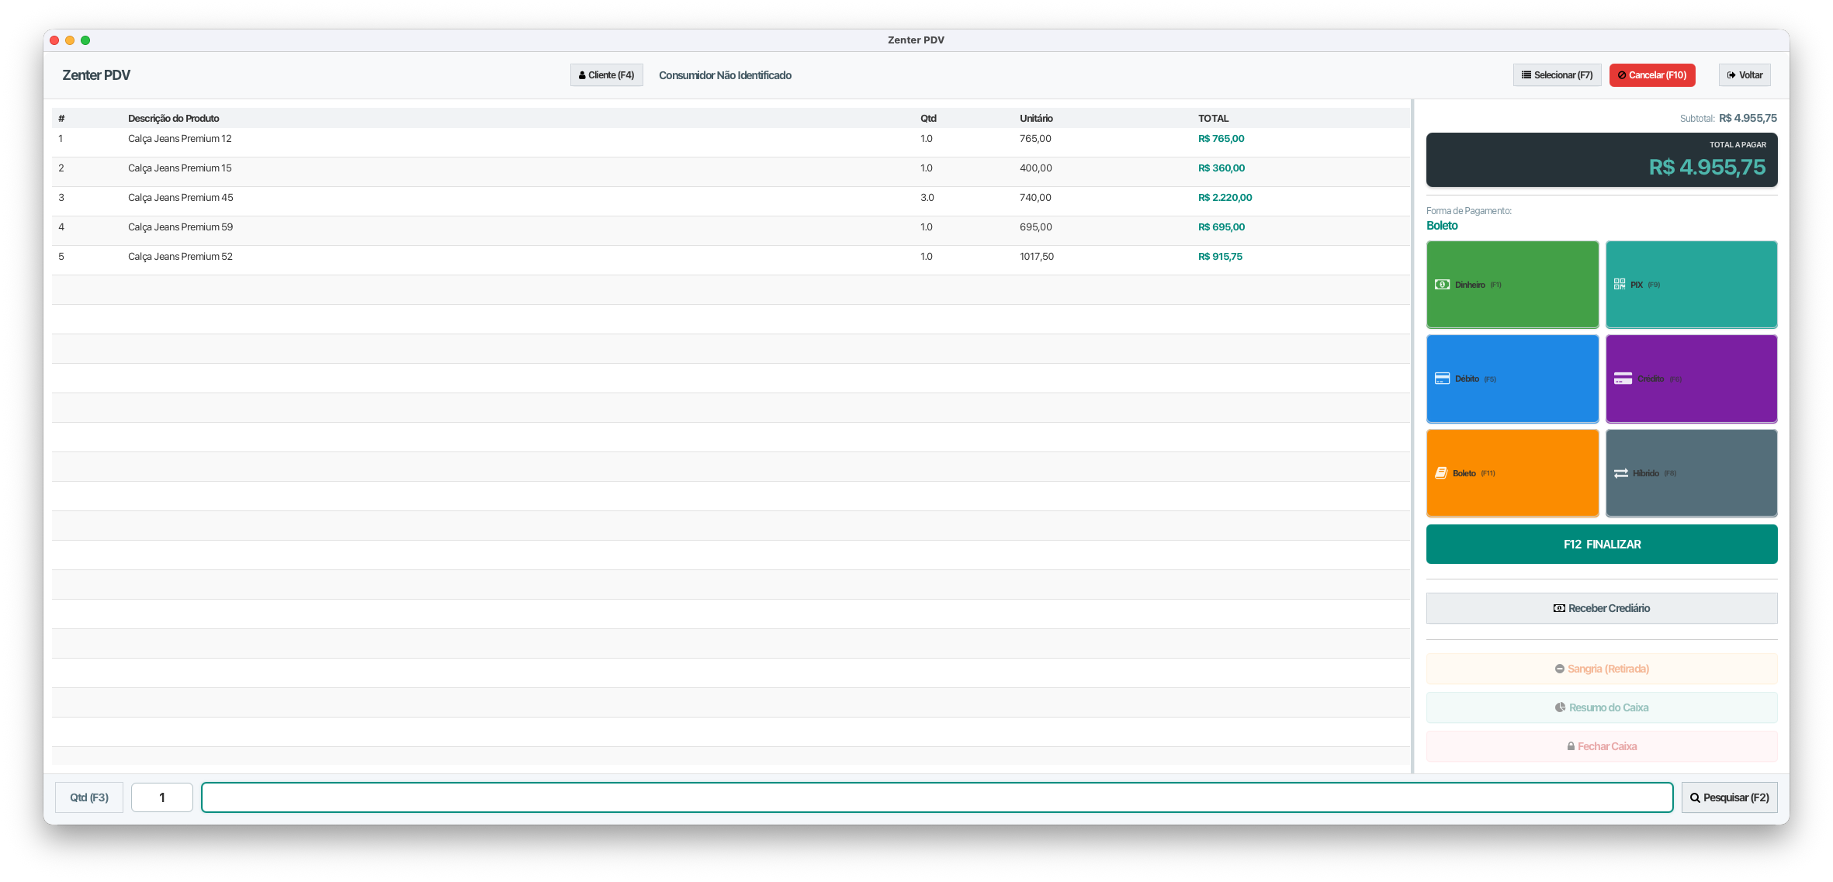Go back using the Voltar button
The image size is (1833, 882).
1744,75
